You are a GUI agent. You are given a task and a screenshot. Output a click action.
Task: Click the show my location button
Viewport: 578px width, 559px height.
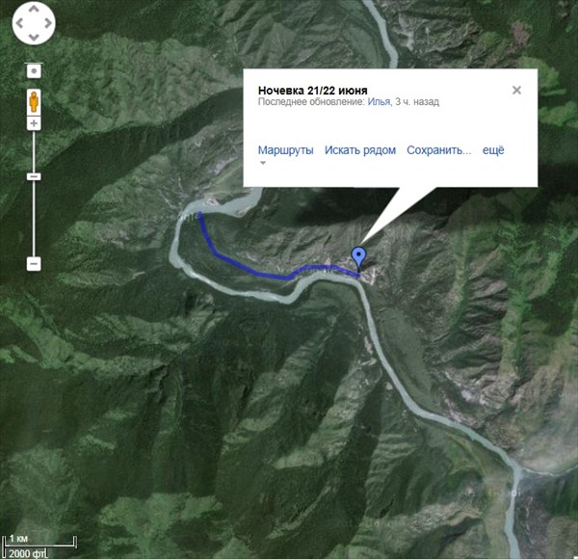(x=34, y=70)
